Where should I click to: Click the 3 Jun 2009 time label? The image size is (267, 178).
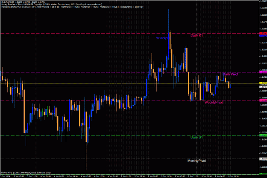coord(6,176)
